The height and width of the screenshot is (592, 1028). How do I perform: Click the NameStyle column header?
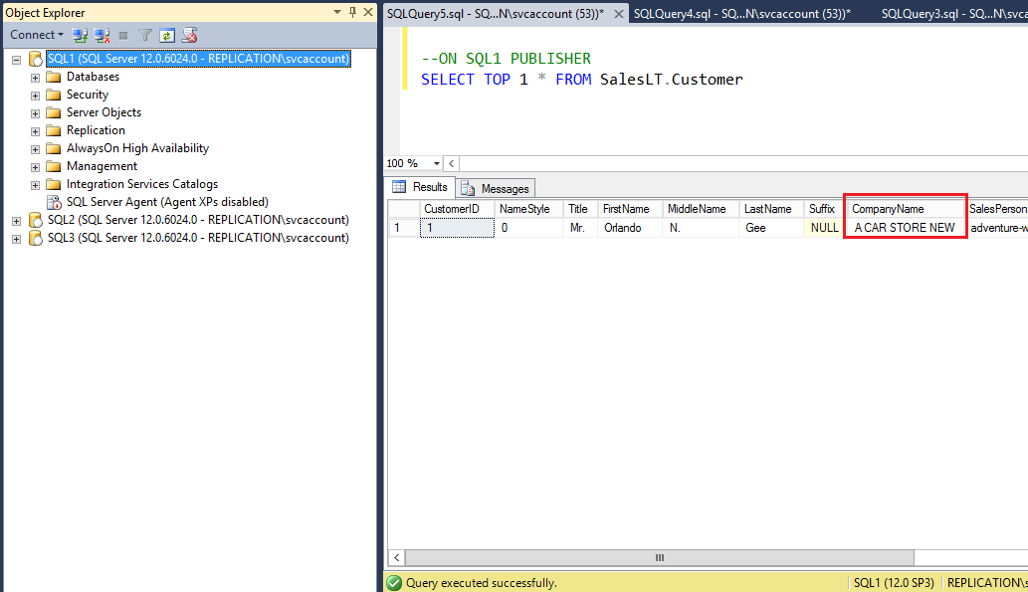[x=528, y=209]
